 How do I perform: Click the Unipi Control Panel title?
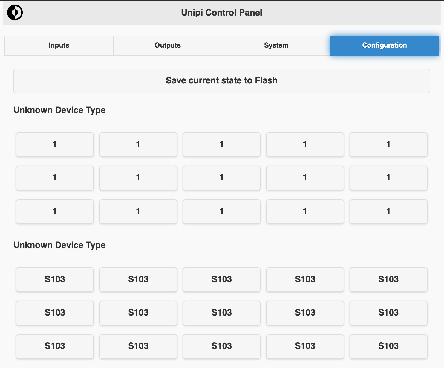click(x=221, y=13)
